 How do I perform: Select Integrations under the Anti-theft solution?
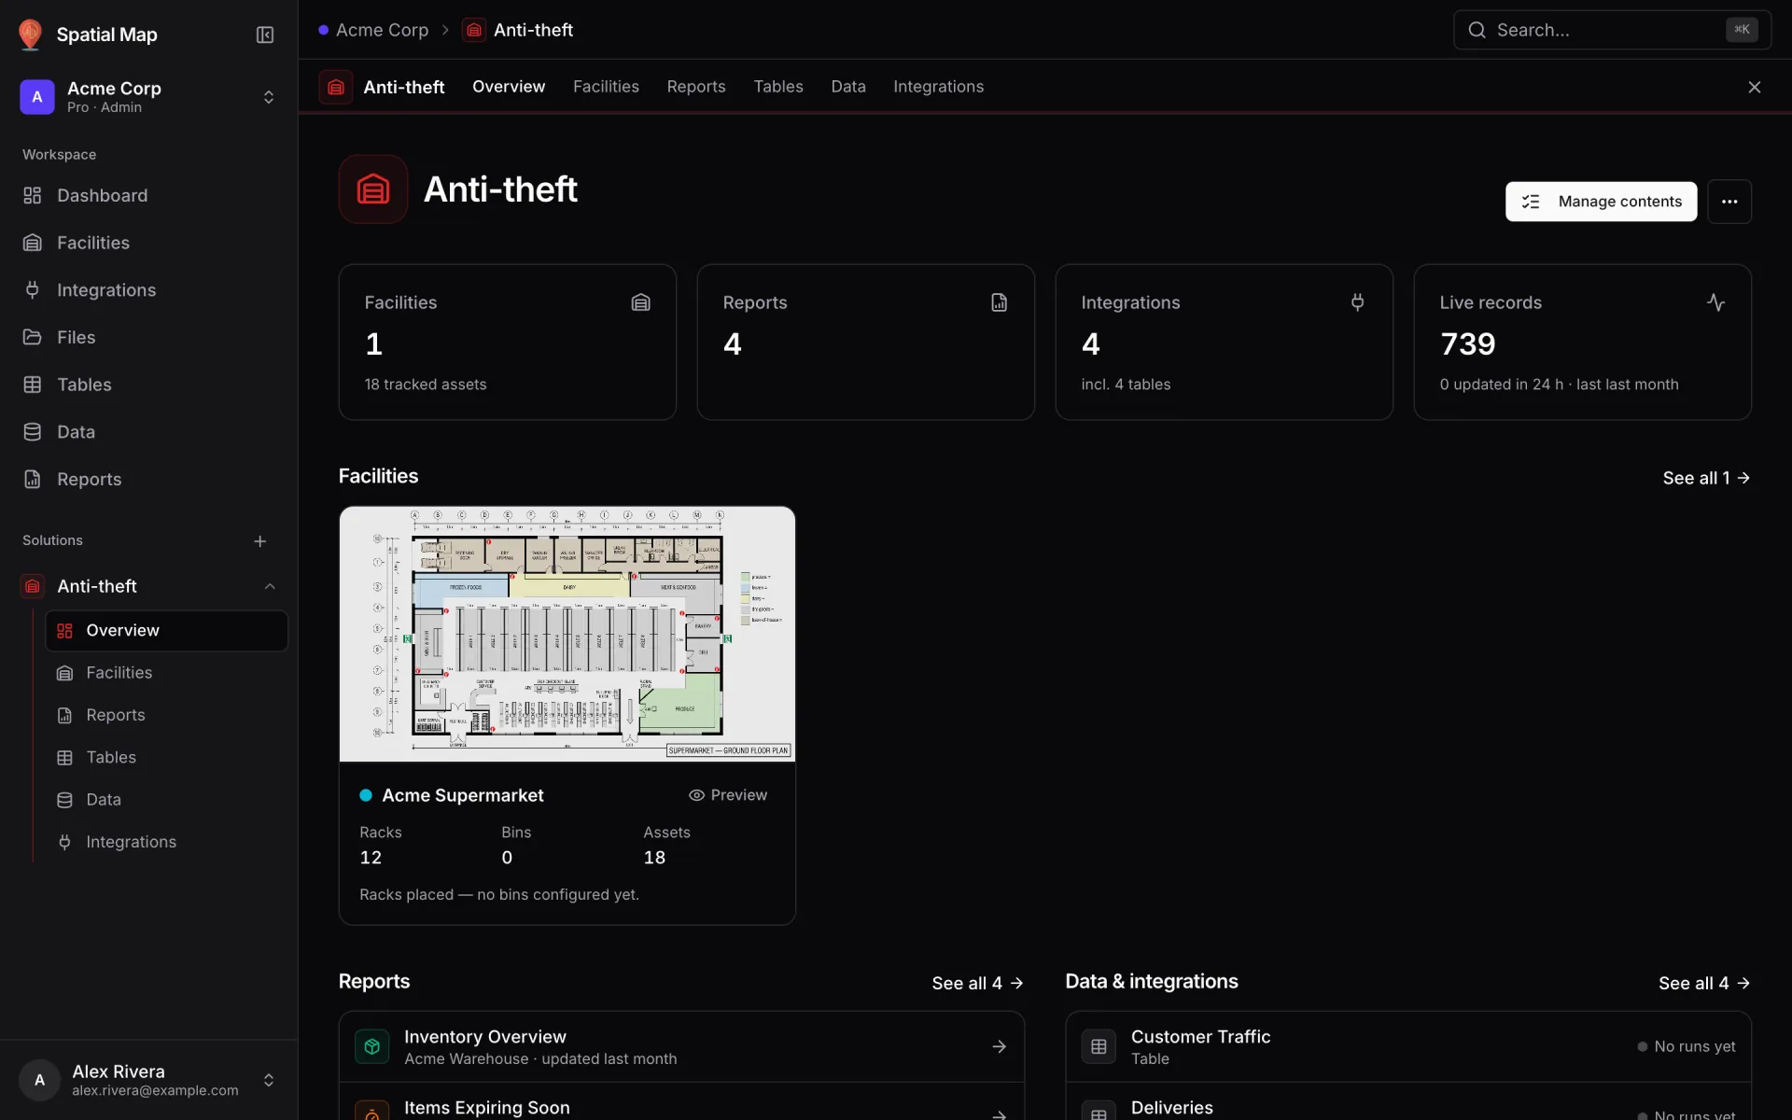(167, 842)
